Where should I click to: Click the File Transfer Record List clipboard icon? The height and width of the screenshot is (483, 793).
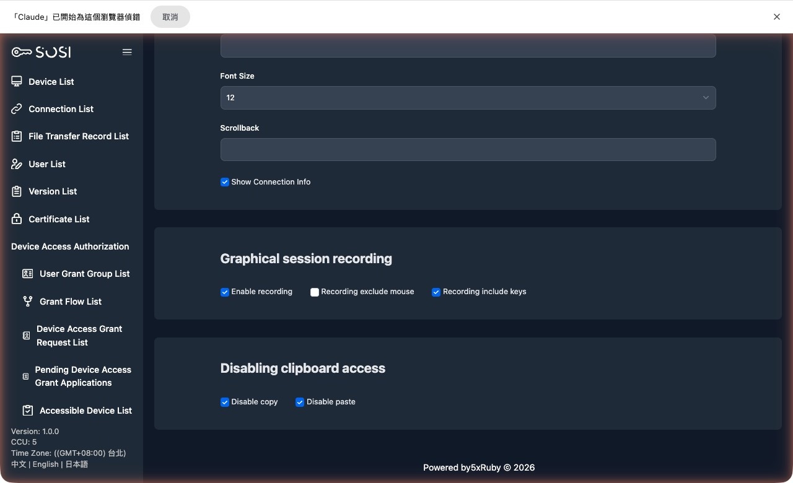(x=17, y=136)
